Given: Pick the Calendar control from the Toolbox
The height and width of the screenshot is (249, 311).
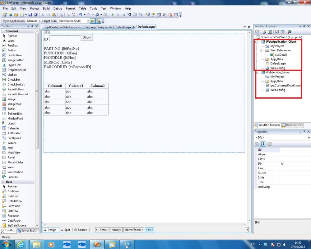Looking at the screenshot, I should pyautogui.click(x=13, y=128).
